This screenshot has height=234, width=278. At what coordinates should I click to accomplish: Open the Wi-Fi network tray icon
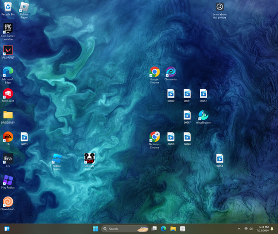pyautogui.click(x=246, y=229)
